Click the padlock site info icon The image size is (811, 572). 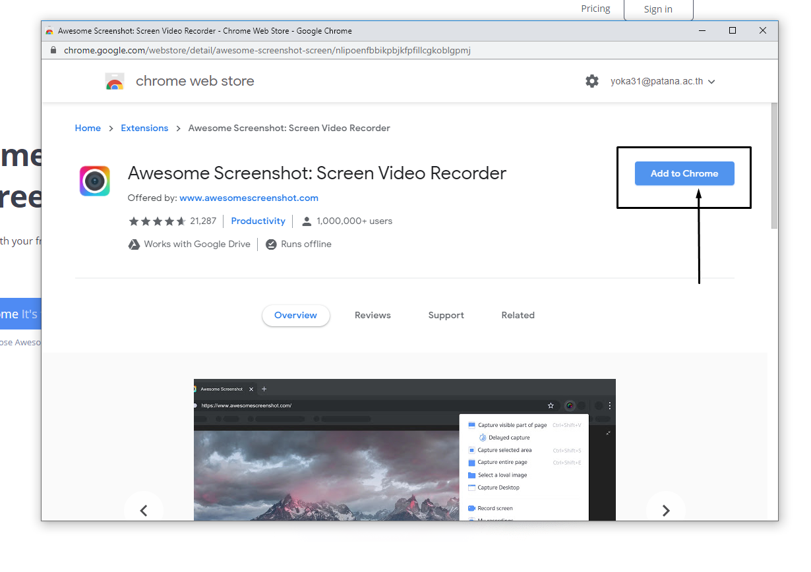[x=54, y=50]
